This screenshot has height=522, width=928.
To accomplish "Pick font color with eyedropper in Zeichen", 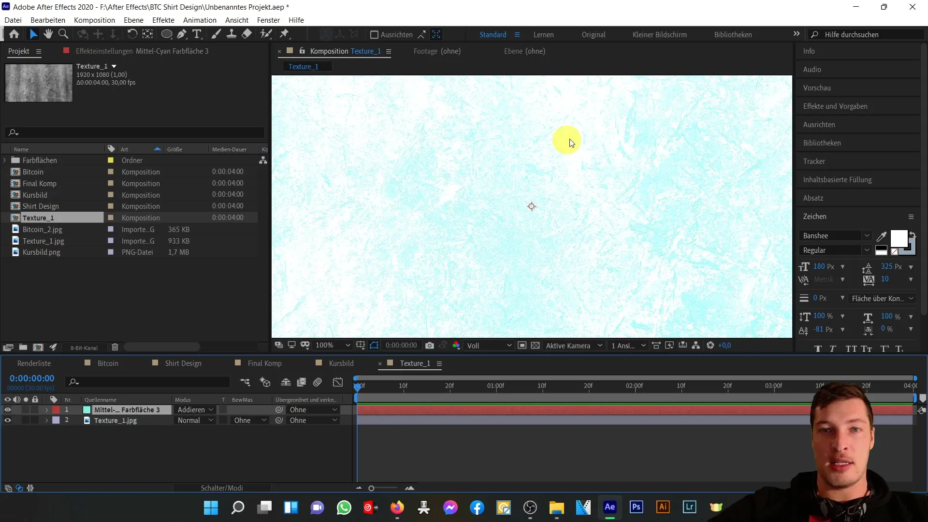I will (882, 236).
